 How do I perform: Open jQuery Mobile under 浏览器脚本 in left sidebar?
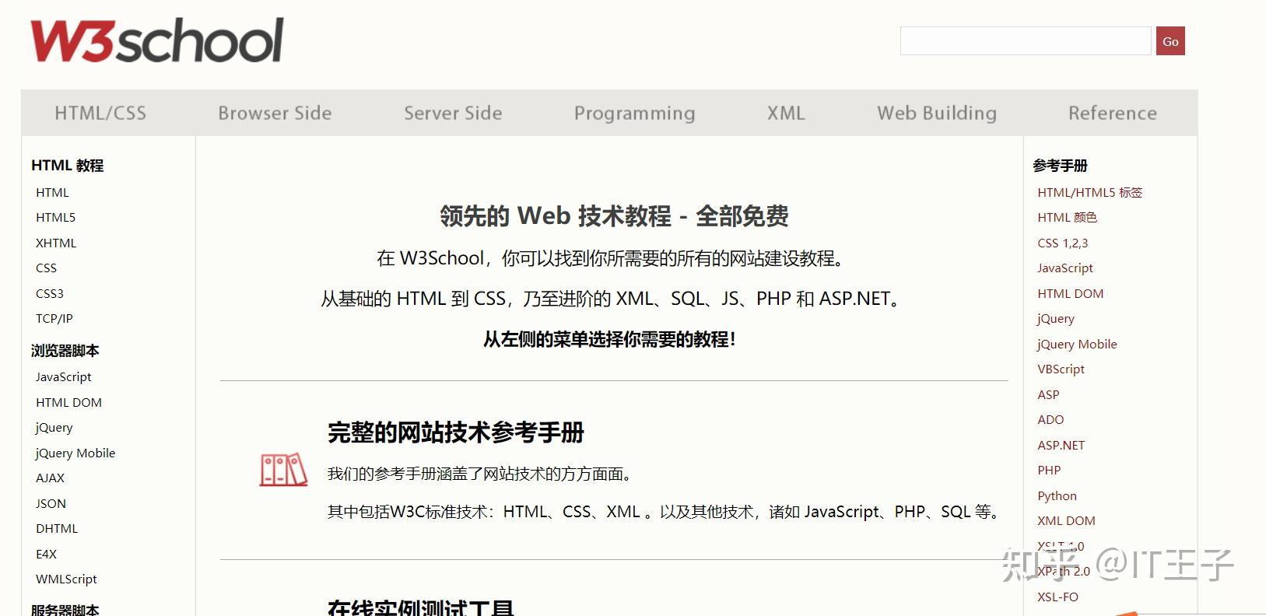coord(75,453)
